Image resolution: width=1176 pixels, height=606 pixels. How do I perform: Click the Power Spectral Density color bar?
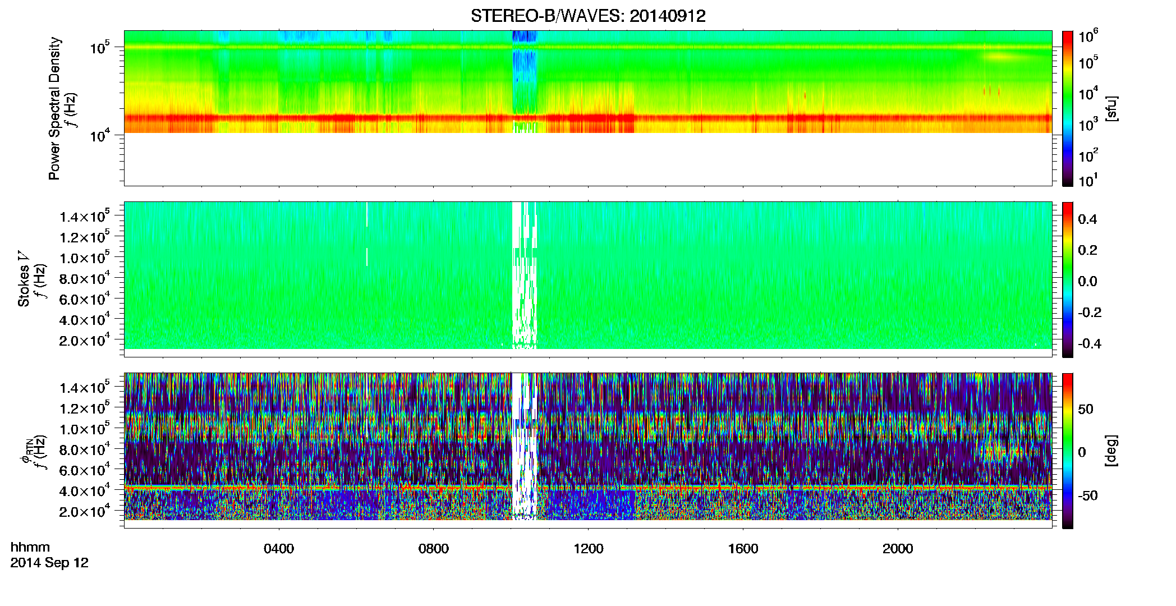coord(1068,108)
